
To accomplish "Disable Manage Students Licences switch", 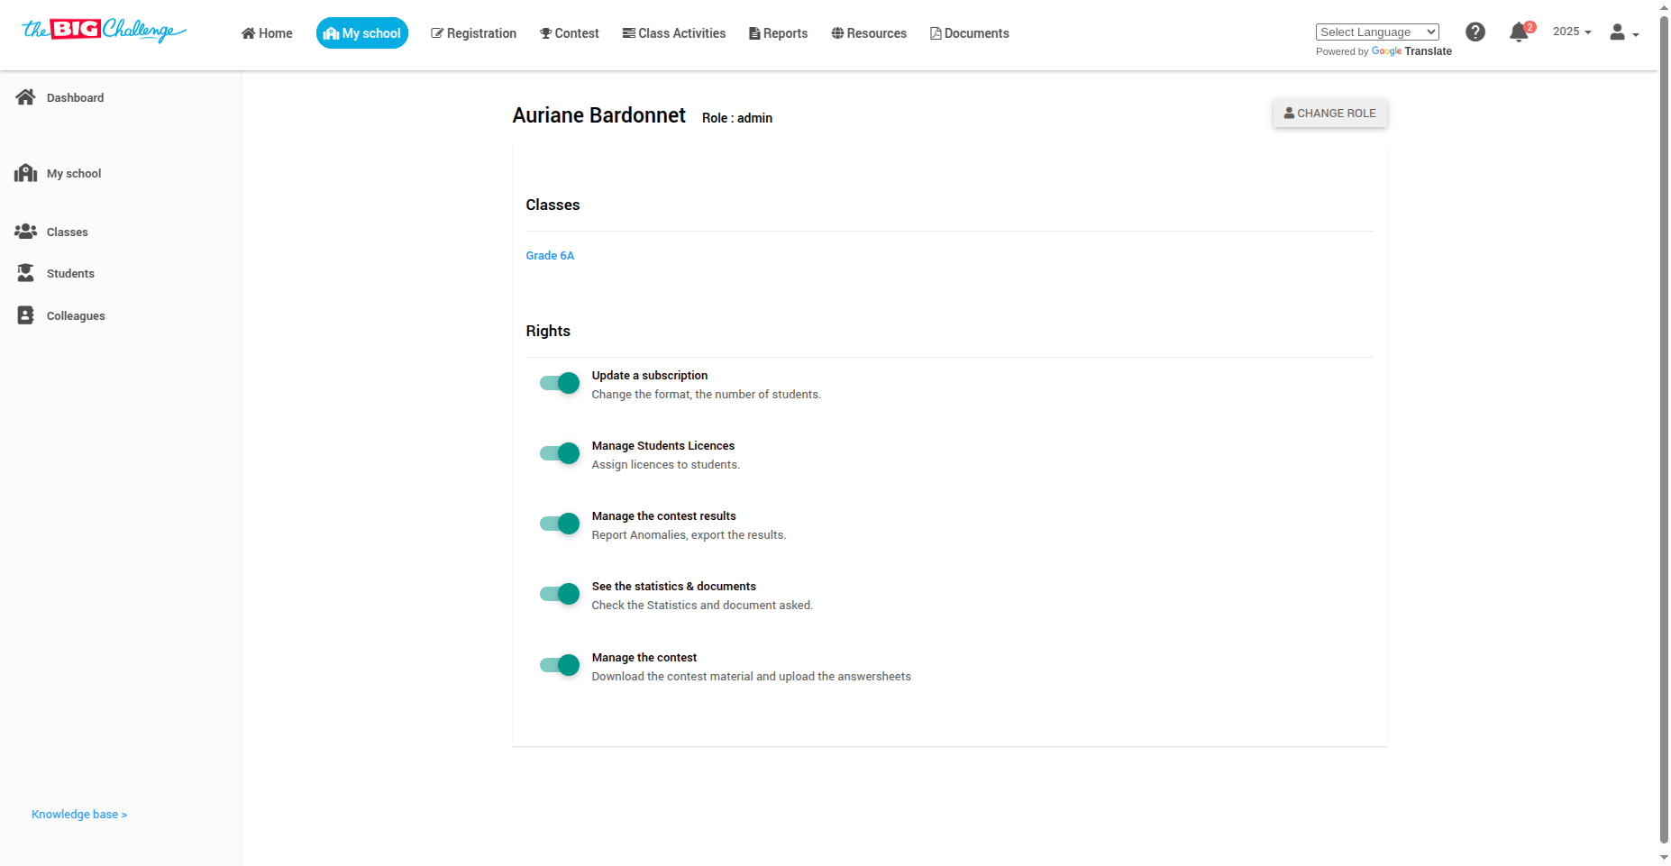I will tap(559, 453).
